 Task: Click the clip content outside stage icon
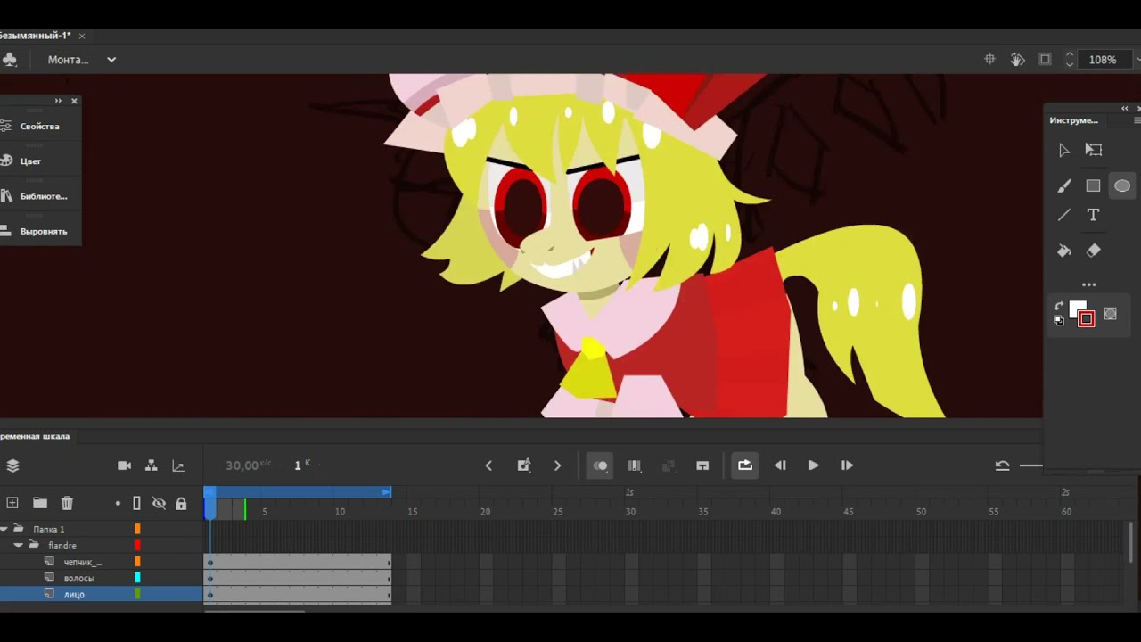1045,59
